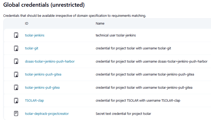Image resolution: width=211 pixels, height=120 pixels.
Task: Click the credential icon beside tsolar-jenkins
Action: coord(16,35)
